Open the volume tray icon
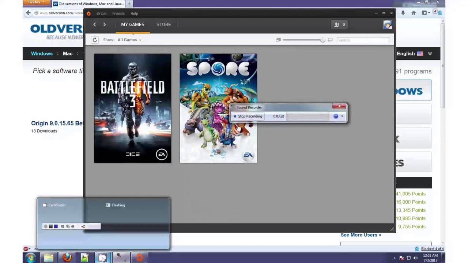The width and height of the screenshot is (468, 263). click(415, 258)
